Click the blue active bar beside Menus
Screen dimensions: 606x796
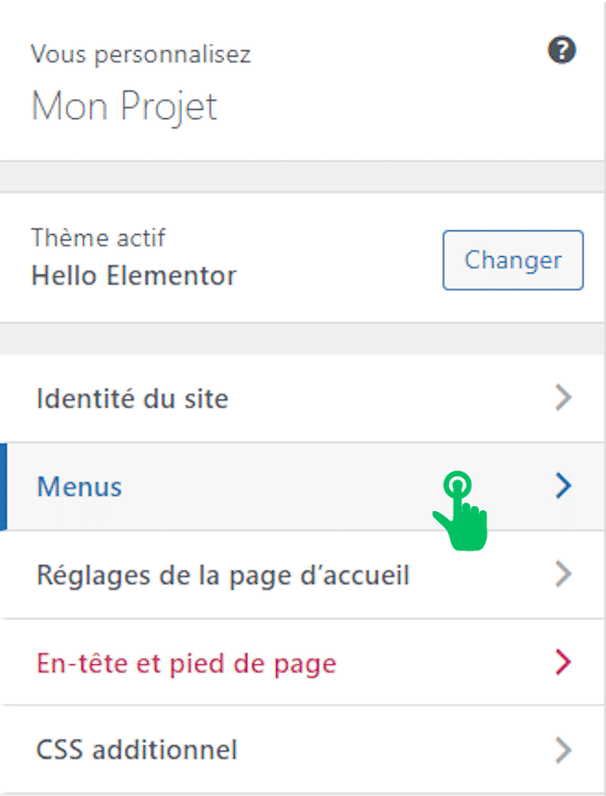4,487
